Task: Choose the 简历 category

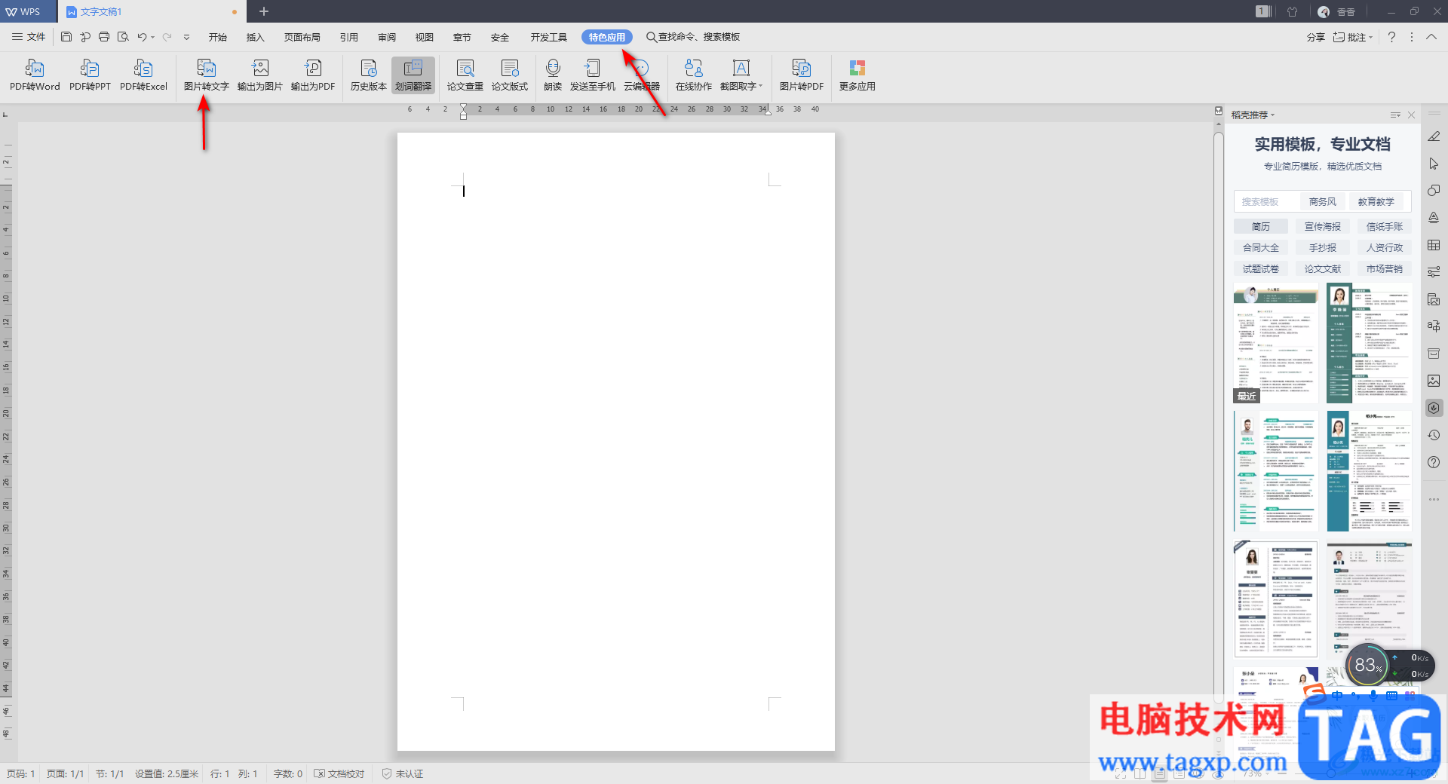Action: (x=1260, y=226)
